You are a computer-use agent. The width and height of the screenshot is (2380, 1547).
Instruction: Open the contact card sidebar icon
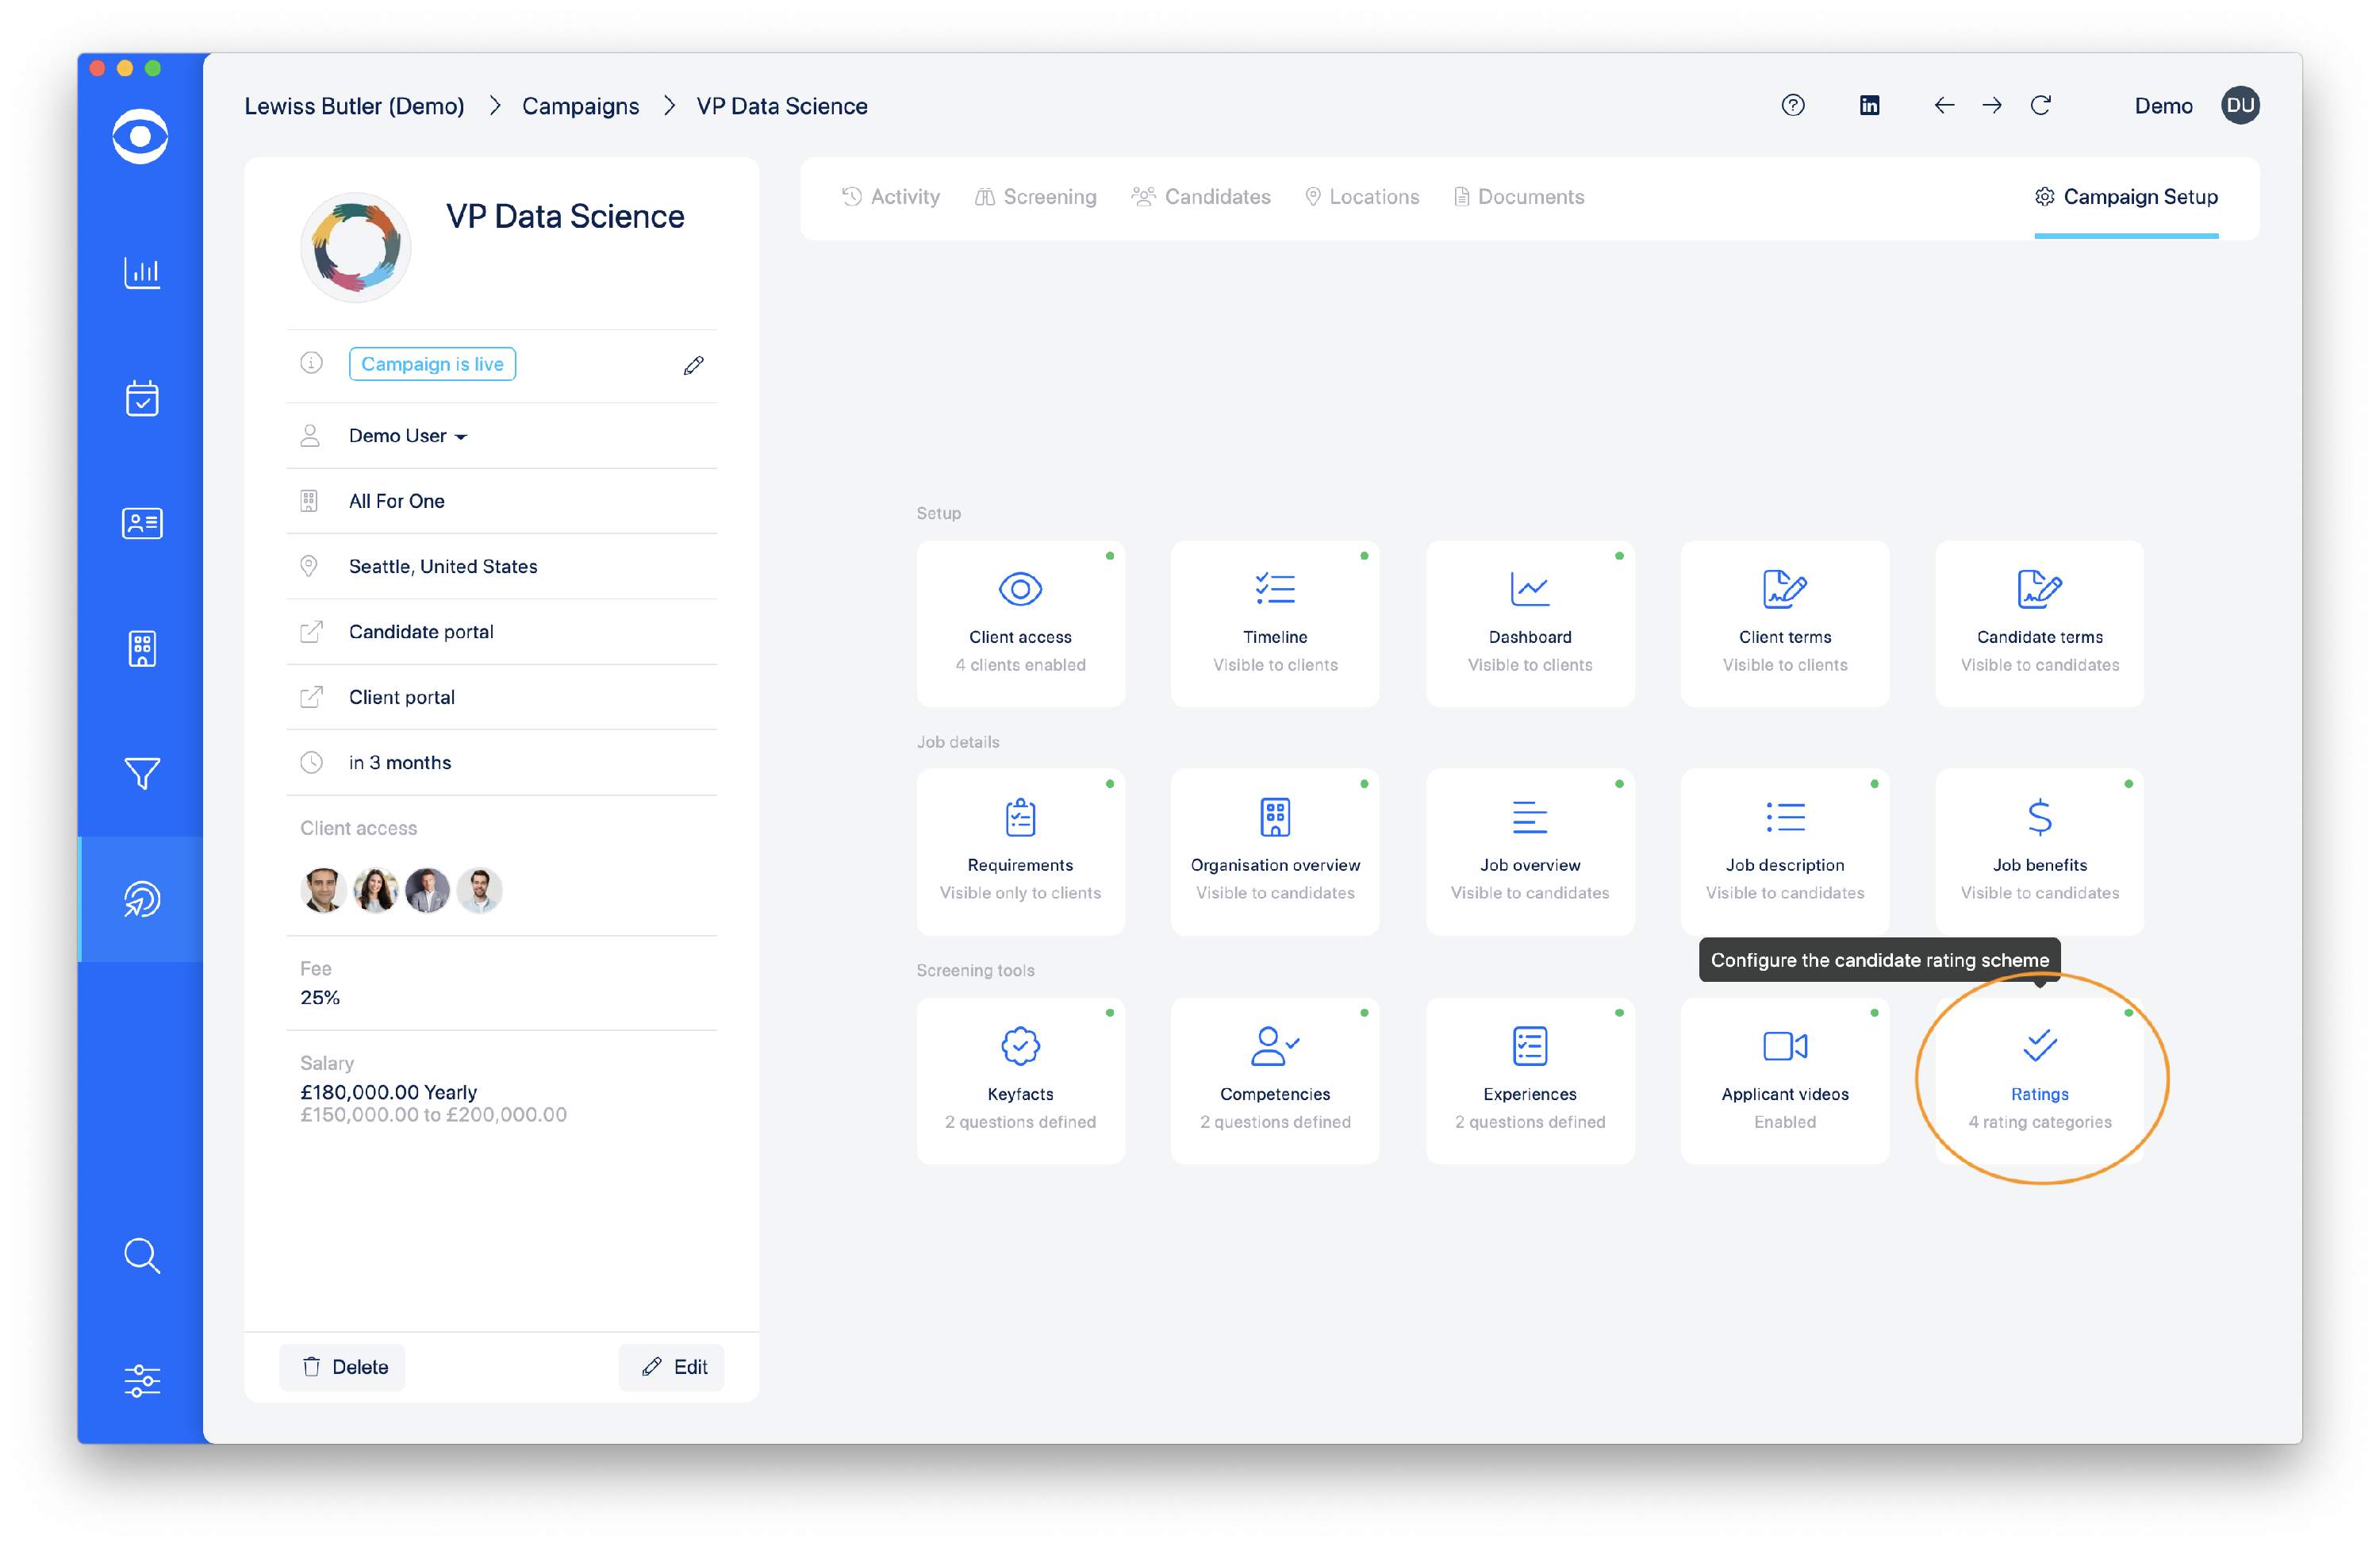[141, 523]
